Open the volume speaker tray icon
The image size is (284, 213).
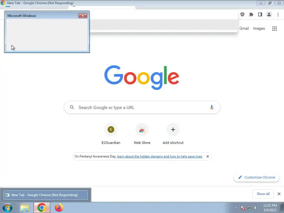pos(256,208)
